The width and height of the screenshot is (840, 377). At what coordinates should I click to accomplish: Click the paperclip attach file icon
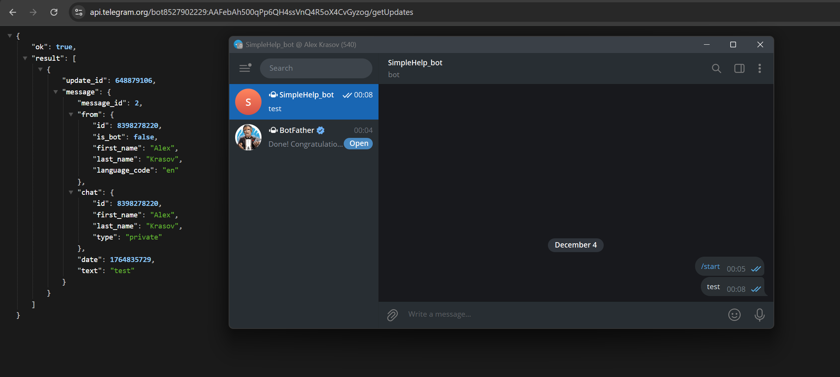click(392, 315)
